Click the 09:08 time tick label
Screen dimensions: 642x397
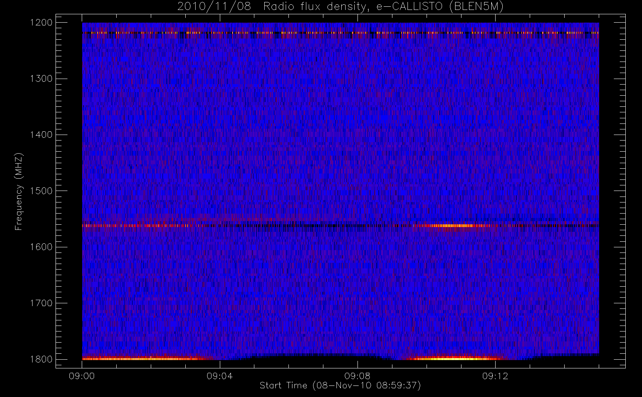click(x=357, y=376)
